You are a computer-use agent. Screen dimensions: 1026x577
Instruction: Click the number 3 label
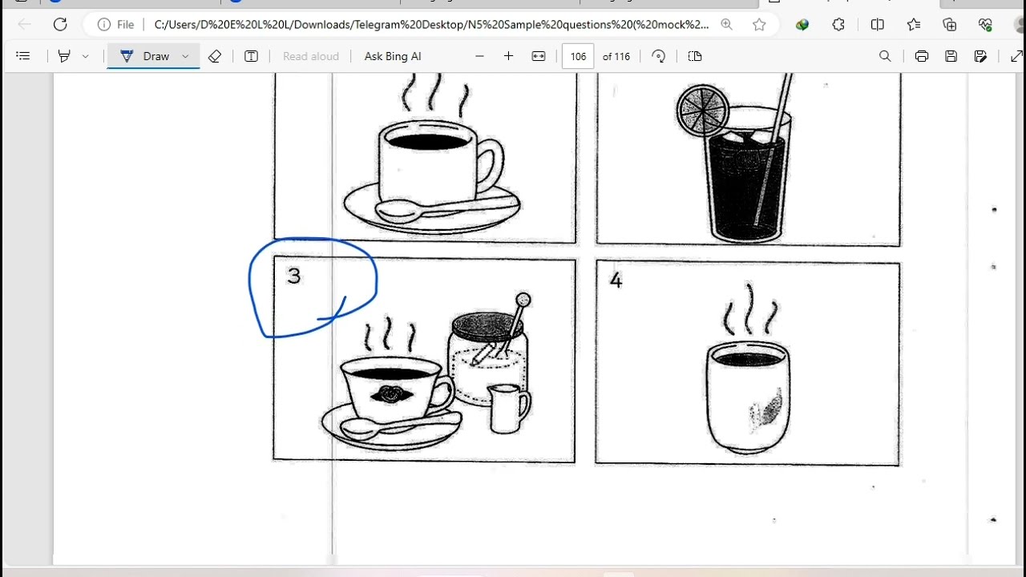[294, 276]
